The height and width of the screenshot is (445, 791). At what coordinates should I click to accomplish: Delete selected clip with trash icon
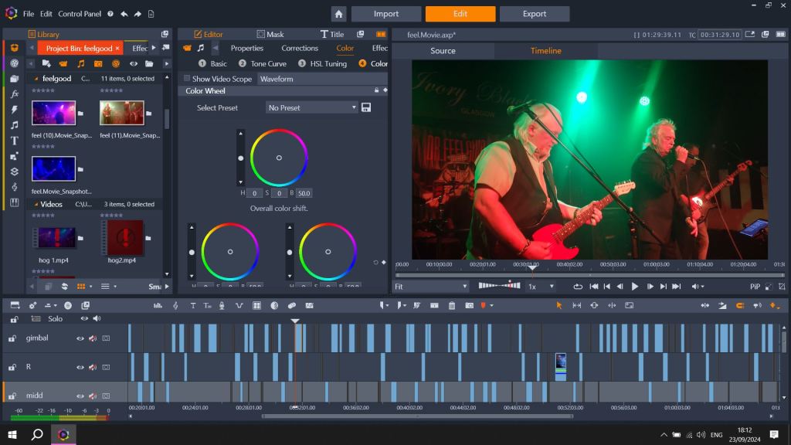452,306
